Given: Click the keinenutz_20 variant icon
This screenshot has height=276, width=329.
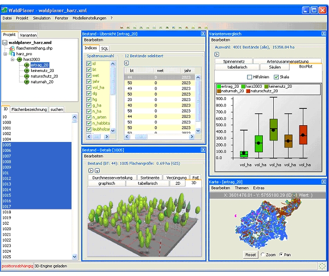Looking at the screenshot, I should [x=27, y=70].
